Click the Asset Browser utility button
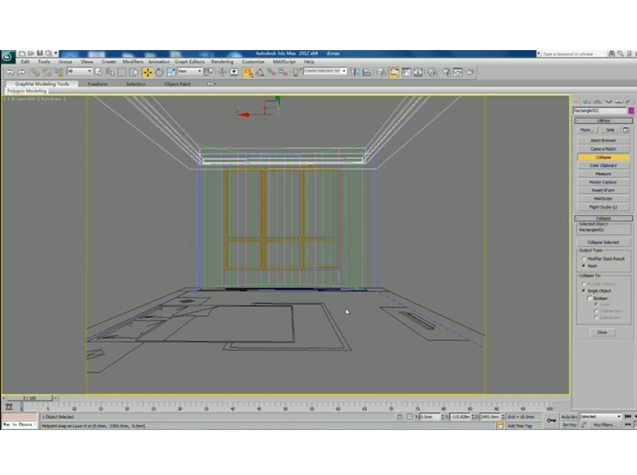 [603, 140]
